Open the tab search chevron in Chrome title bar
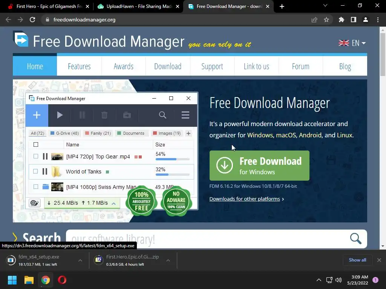The height and width of the screenshot is (289, 386). [x=325, y=5]
